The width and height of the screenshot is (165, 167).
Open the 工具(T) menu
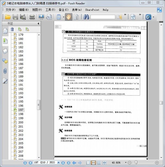50,10
